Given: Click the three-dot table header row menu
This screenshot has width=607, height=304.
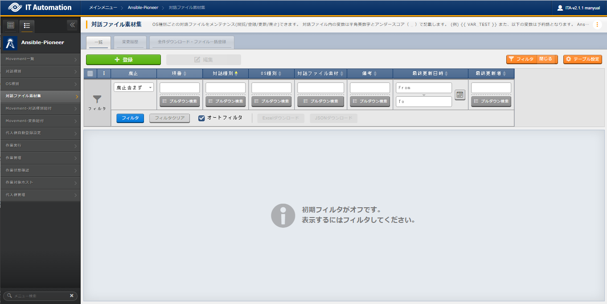Looking at the screenshot, I should click(x=104, y=74).
